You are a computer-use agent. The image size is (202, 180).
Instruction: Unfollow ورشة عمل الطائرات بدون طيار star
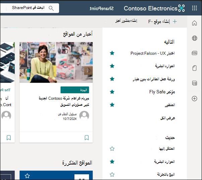(112, 79)
